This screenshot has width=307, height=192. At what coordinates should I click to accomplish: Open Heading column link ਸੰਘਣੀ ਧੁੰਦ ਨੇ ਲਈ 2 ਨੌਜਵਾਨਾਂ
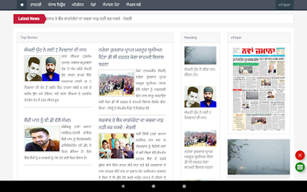(x=198, y=115)
